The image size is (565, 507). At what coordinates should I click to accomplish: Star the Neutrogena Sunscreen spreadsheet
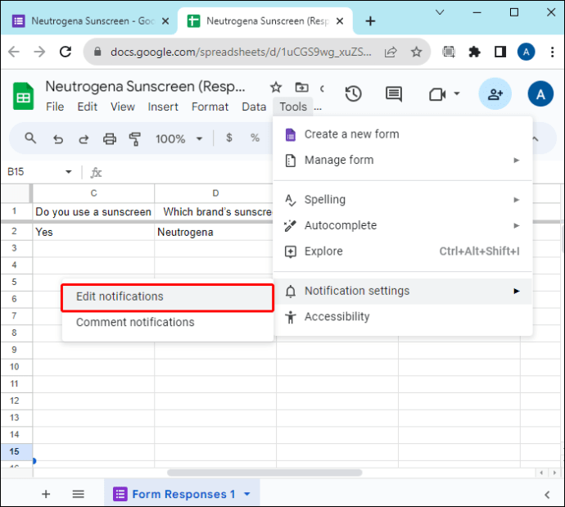click(276, 87)
